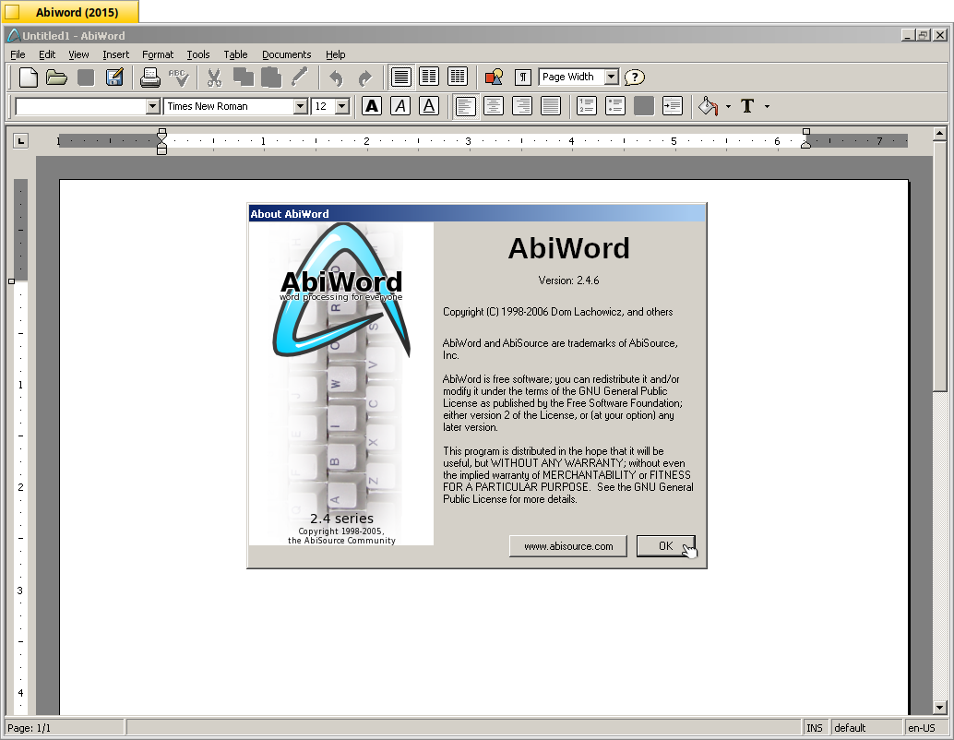This screenshot has height=740, width=954.
Task: Align the paragraph right
Action: point(522,106)
